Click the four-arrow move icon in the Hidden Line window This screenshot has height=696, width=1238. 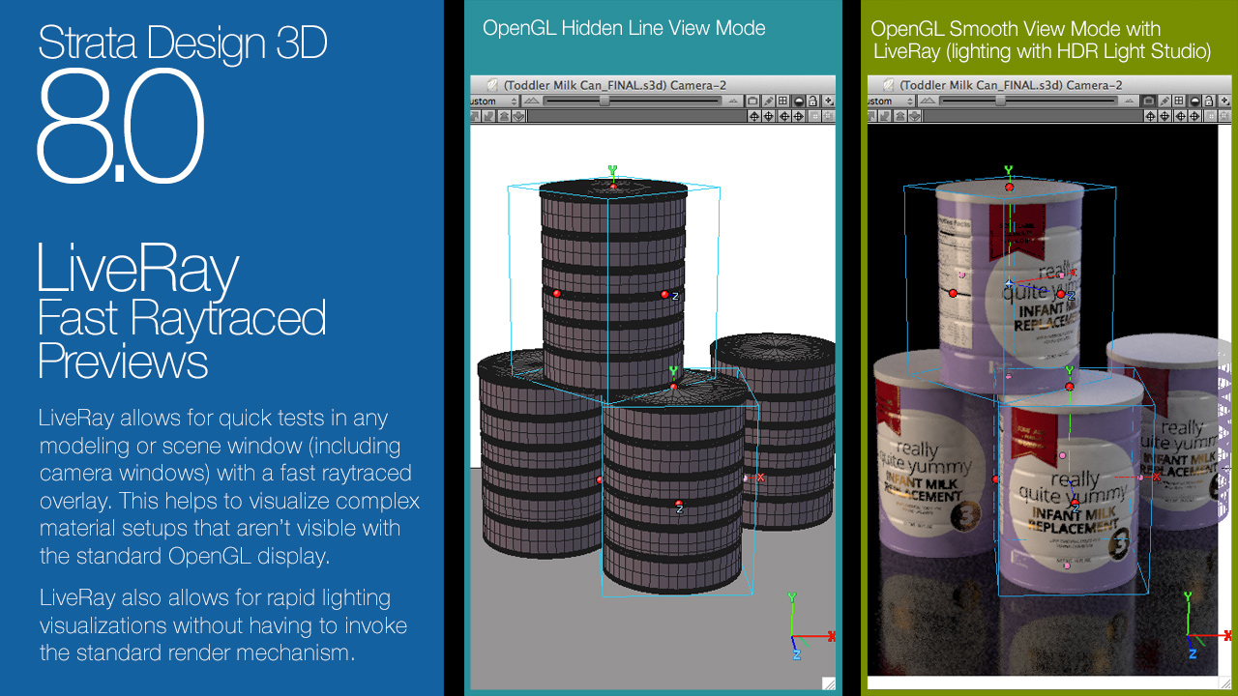click(828, 101)
